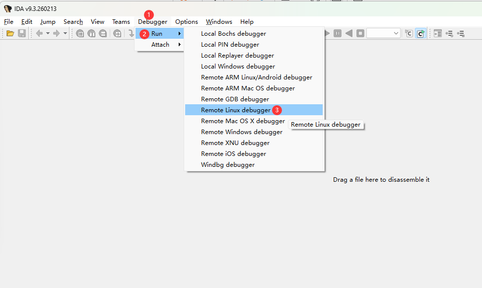Click the Open file folder icon
The width and height of the screenshot is (482, 288).
10,33
